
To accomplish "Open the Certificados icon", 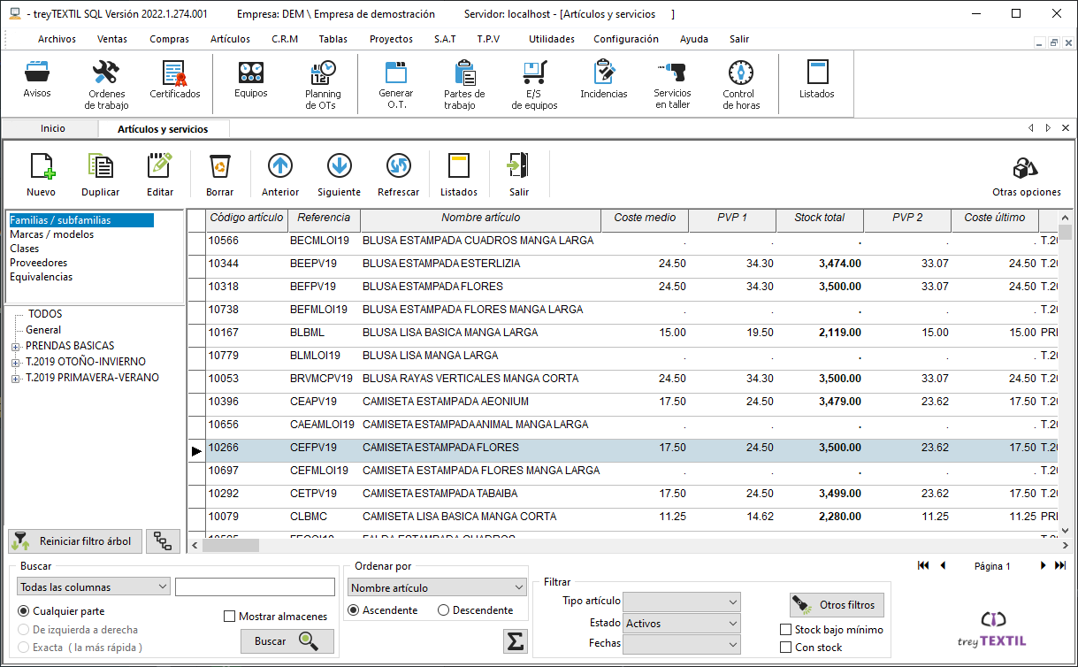I will click(174, 80).
